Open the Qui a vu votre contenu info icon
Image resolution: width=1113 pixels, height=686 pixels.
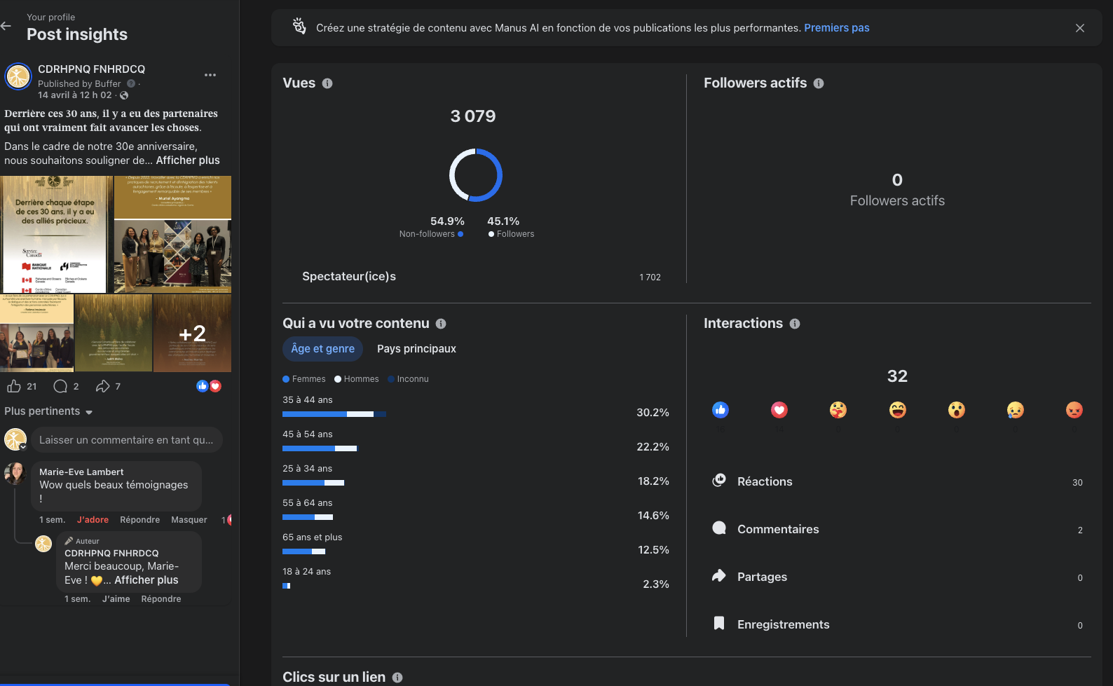click(441, 324)
